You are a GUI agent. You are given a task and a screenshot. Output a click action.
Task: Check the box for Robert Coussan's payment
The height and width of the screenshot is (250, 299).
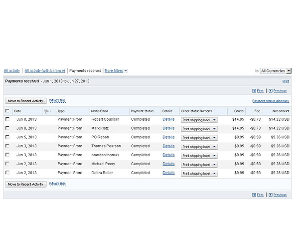coord(7,120)
